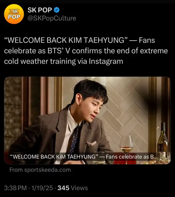Follow the 'From sportskeeda.com' source link
This screenshot has height=197, width=175.
40,170
